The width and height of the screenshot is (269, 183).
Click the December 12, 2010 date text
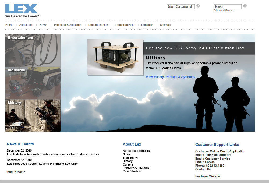pyautogui.click(x=19, y=160)
